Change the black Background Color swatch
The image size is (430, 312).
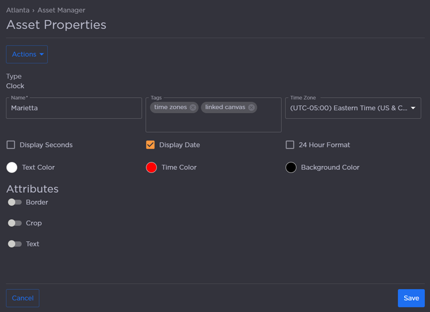coord(291,168)
